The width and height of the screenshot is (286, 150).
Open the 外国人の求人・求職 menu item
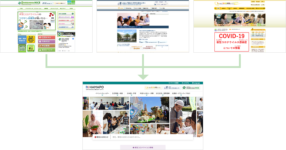146,93
